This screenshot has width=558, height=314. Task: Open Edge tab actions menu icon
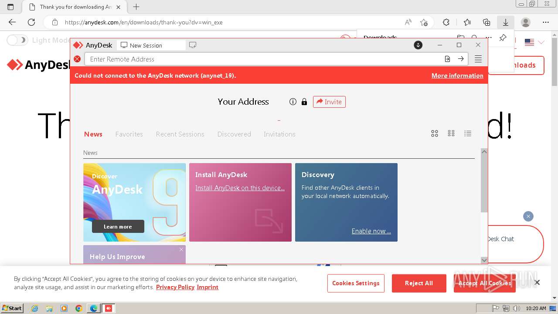[x=10, y=7]
